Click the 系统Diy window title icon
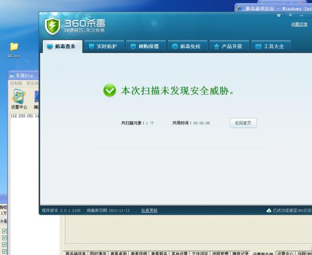The width and height of the screenshot is (312, 255). [x=12, y=75]
